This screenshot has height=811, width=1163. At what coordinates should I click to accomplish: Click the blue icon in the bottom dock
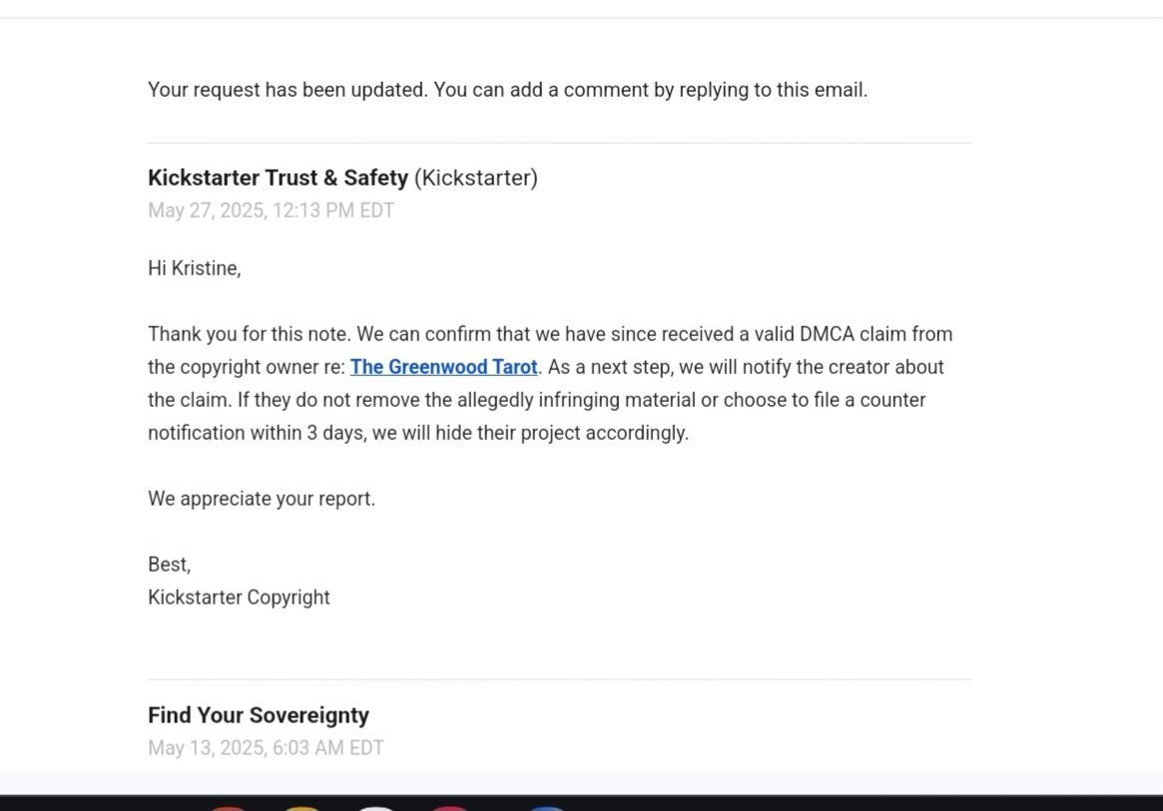pos(546,807)
